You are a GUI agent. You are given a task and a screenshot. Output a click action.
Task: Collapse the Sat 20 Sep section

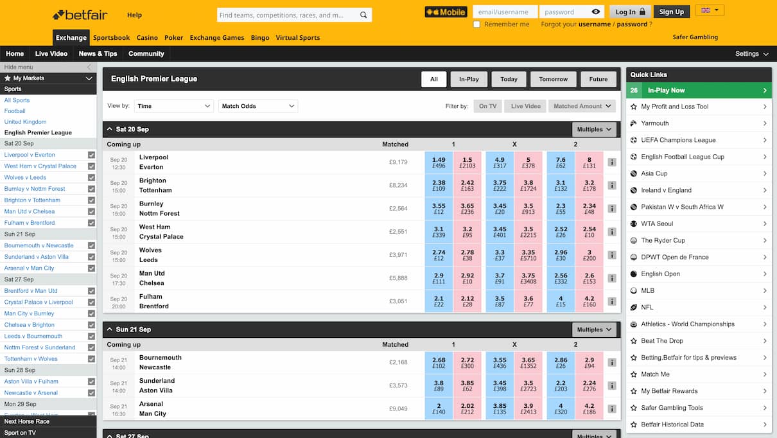tap(110, 129)
